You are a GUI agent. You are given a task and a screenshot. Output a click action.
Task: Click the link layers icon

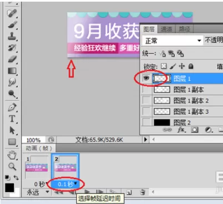coord(167,130)
